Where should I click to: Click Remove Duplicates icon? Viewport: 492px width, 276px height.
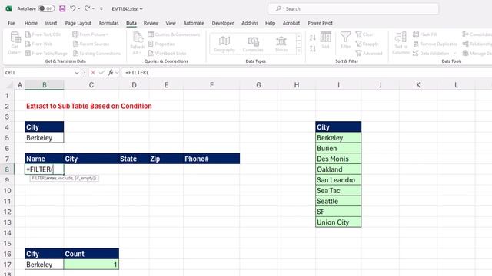[x=416, y=44]
